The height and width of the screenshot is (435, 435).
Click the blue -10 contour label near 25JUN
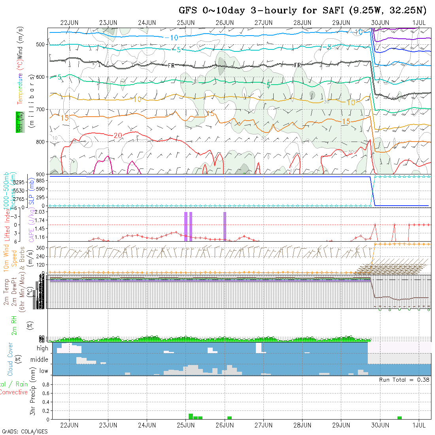coord(172,38)
